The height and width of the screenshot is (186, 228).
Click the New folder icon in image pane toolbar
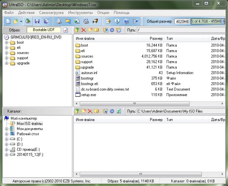tap(90, 30)
